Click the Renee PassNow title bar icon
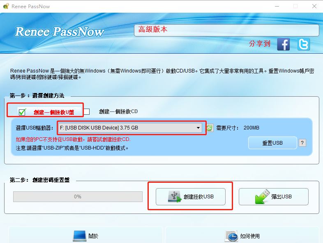 pyautogui.click(x=6, y=7)
